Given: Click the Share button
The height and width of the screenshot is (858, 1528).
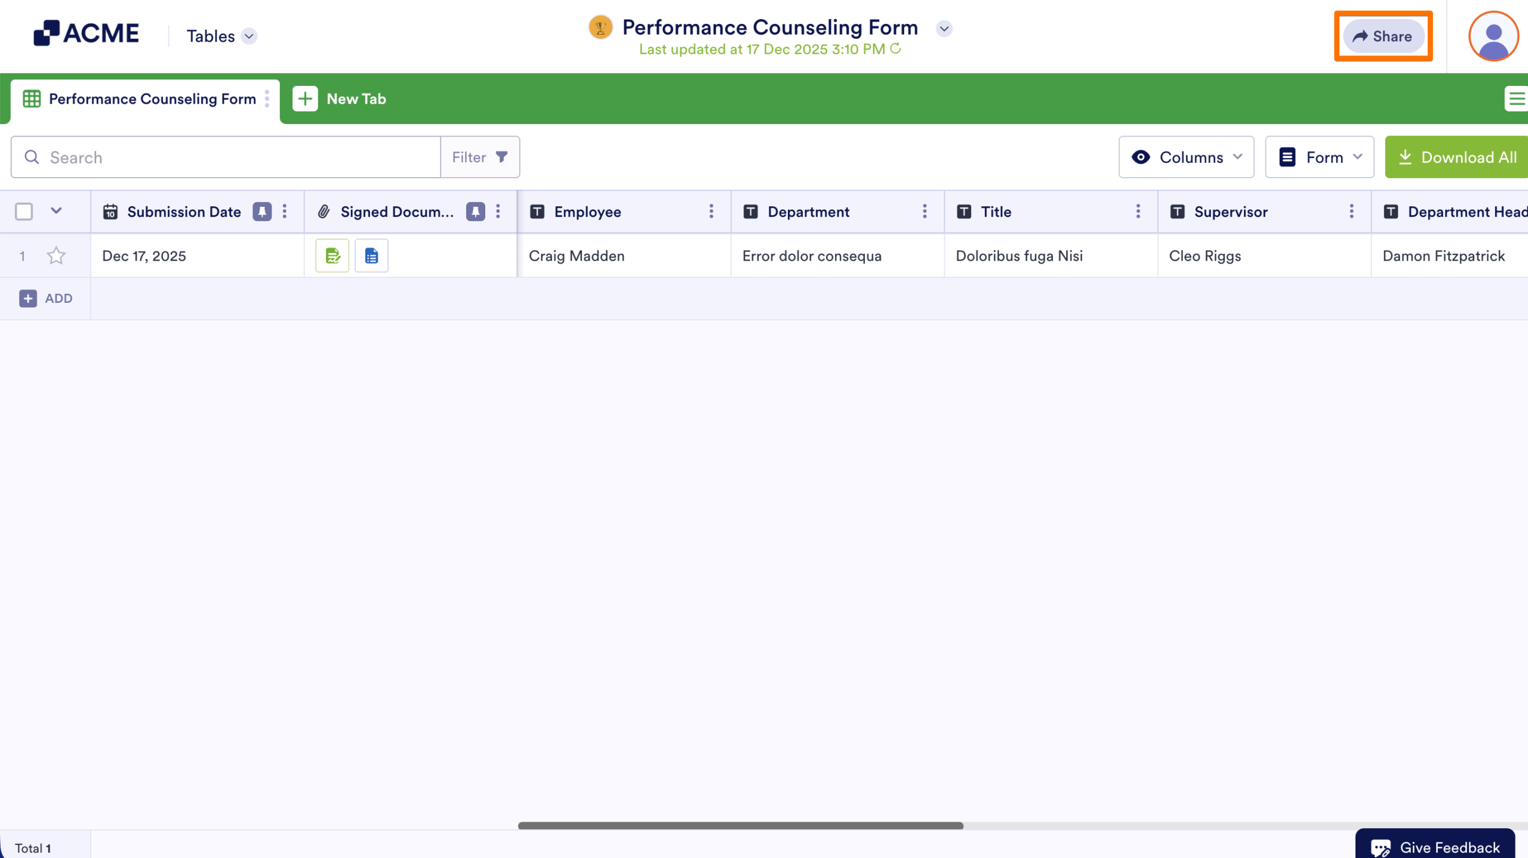Looking at the screenshot, I should 1383,36.
